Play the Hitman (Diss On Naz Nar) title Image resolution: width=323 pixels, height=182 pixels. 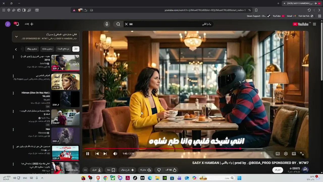(36, 94)
